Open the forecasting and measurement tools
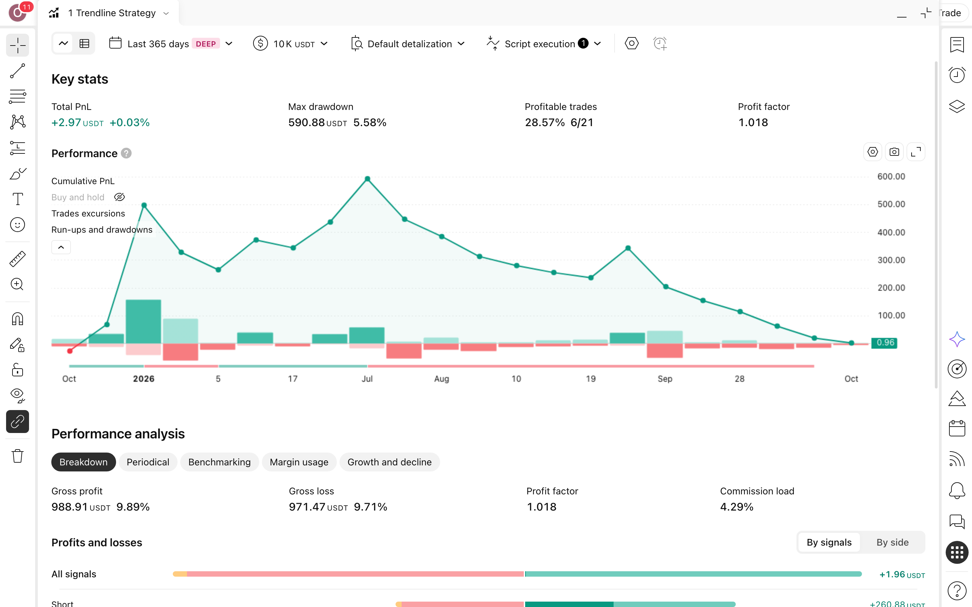Viewport: 972px width, 607px height. coord(18,148)
